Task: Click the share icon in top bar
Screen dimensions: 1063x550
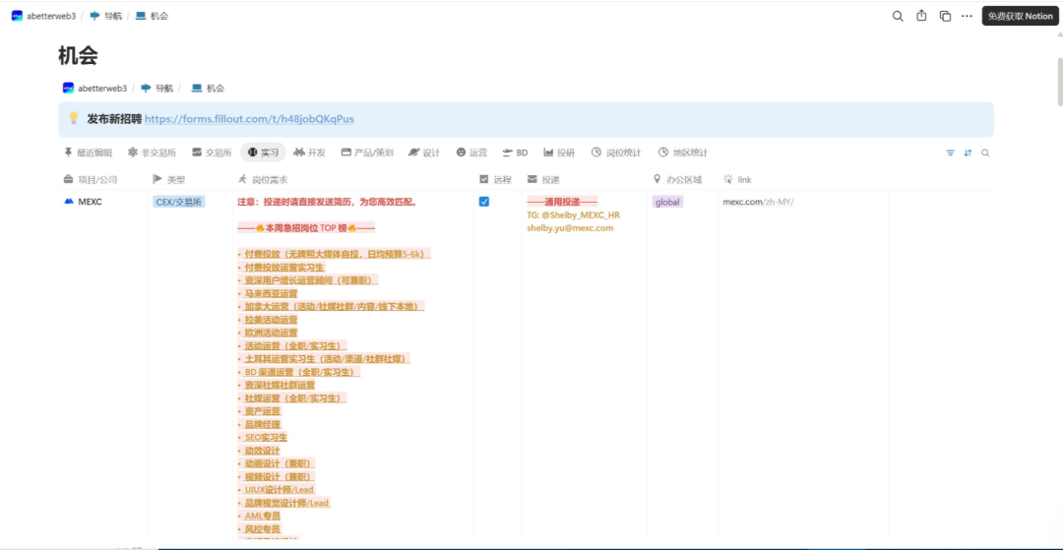Action: point(921,16)
